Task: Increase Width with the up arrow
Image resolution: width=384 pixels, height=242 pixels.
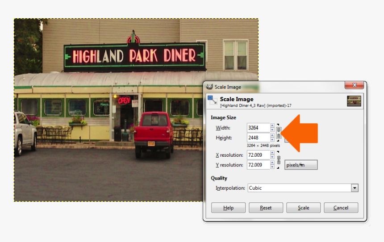Action: click(272, 125)
